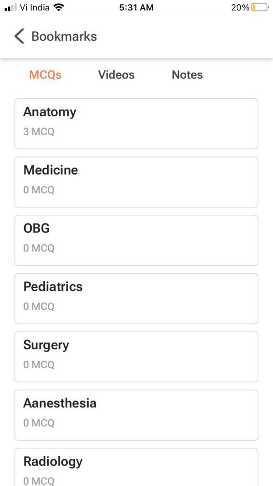
Task: Tap the 20% battery percentage text
Action: point(240,7)
